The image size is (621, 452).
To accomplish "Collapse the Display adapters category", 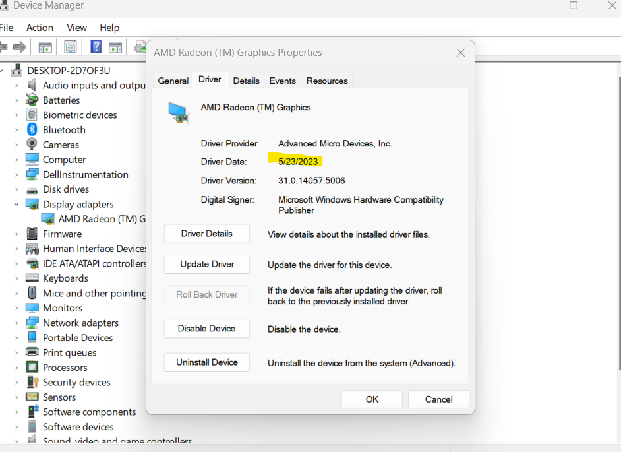I will (16, 204).
